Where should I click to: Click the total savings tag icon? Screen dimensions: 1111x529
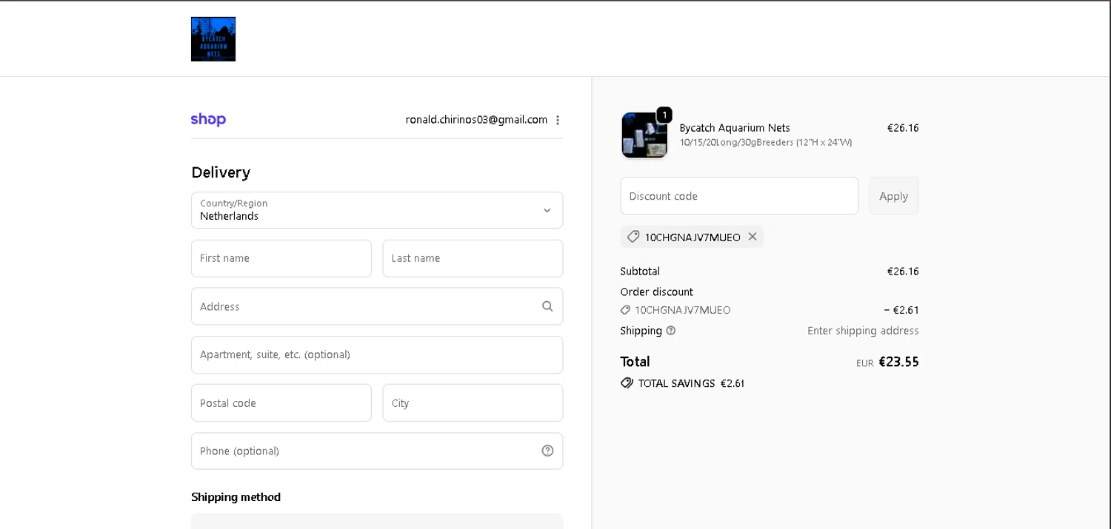(627, 383)
